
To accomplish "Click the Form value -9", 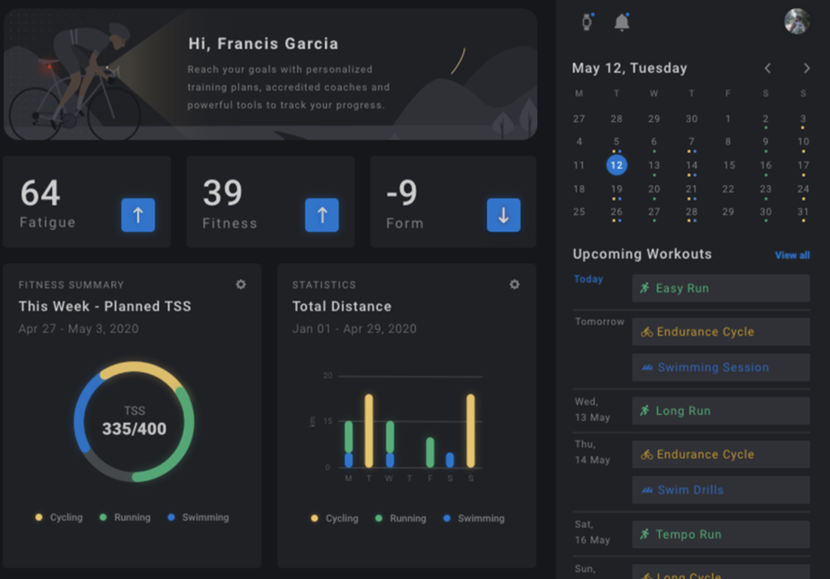I will point(402,193).
